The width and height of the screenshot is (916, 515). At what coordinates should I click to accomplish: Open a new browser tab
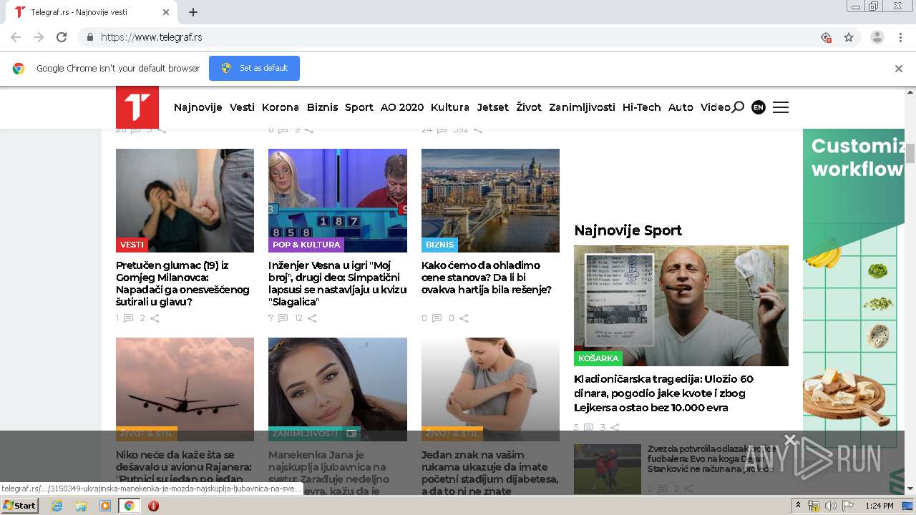pyautogui.click(x=193, y=12)
